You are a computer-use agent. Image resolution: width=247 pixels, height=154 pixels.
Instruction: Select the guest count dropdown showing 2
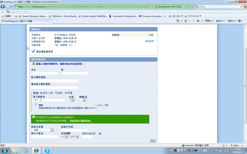(x=72, y=100)
